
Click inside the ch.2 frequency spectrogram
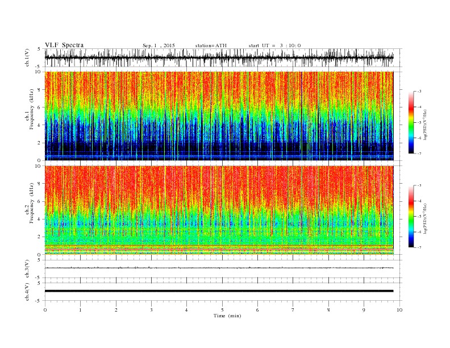coord(219,210)
